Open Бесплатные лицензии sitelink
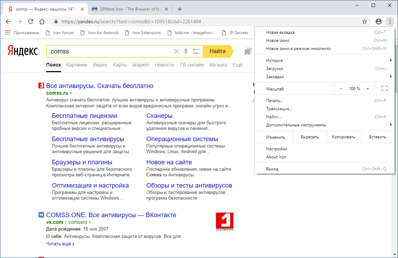 coord(85,115)
